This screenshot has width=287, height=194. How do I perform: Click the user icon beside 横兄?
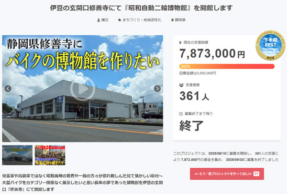pyautogui.click(x=99, y=20)
